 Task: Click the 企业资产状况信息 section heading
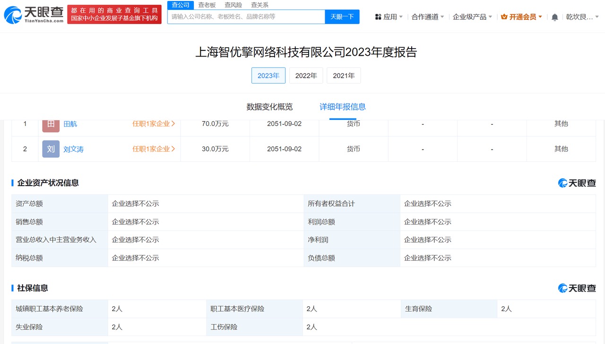point(48,183)
